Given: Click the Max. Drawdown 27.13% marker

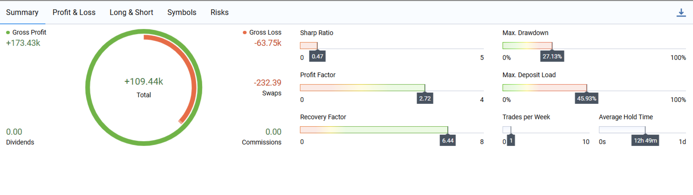Looking at the screenshot, I should point(552,57).
